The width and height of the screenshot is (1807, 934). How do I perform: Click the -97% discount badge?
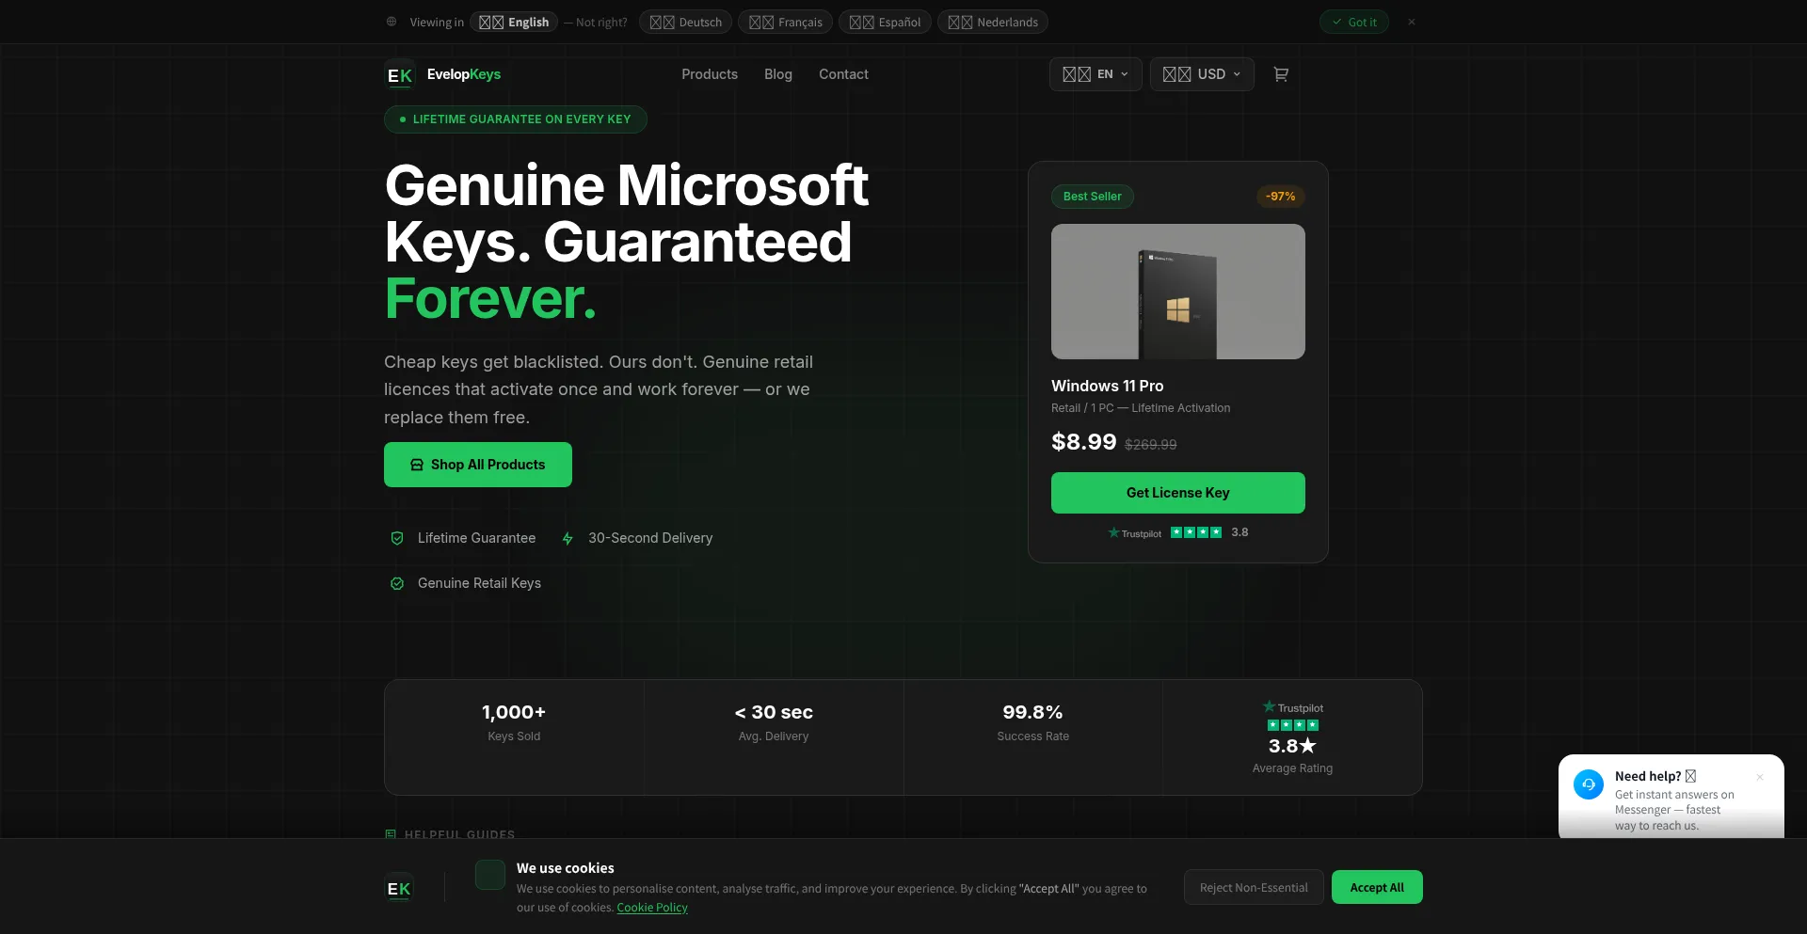[x=1281, y=197]
